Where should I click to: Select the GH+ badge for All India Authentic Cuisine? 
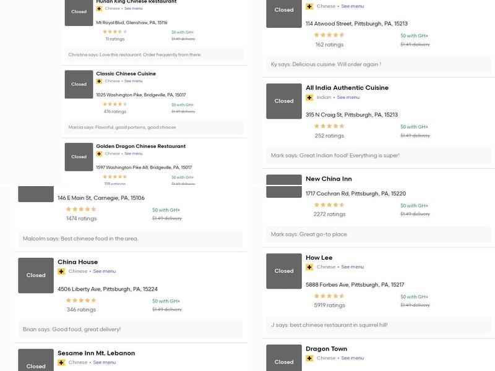(309, 97)
